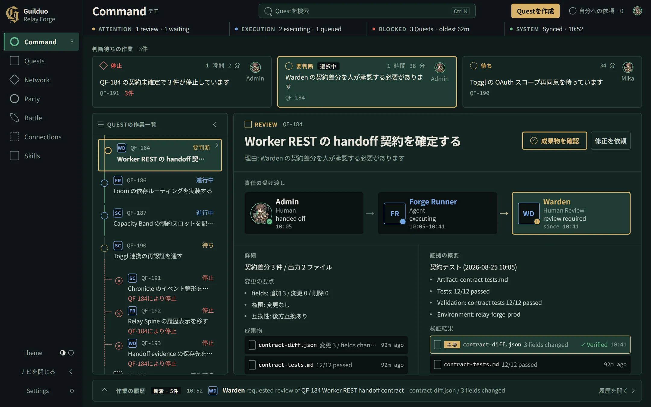The height and width of the screenshot is (407, 651).
Task: Toggle the light/dark Theme switch
Action: click(67, 353)
